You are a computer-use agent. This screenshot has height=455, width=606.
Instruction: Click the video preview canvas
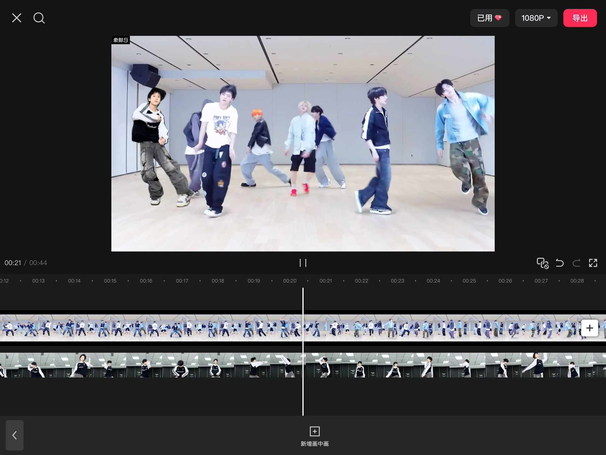point(303,143)
